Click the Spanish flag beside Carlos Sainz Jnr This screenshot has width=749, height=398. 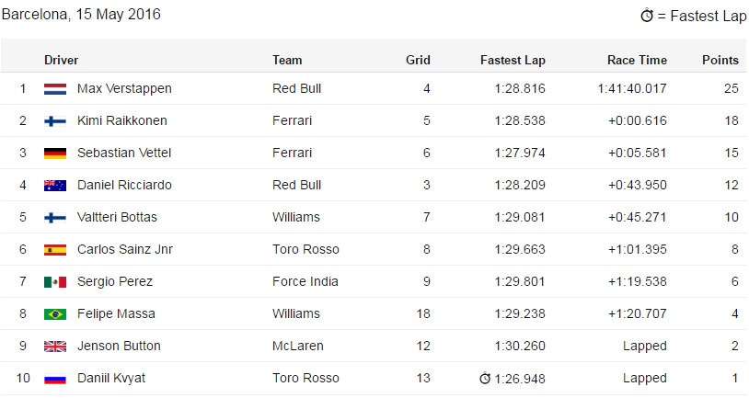[54, 250]
